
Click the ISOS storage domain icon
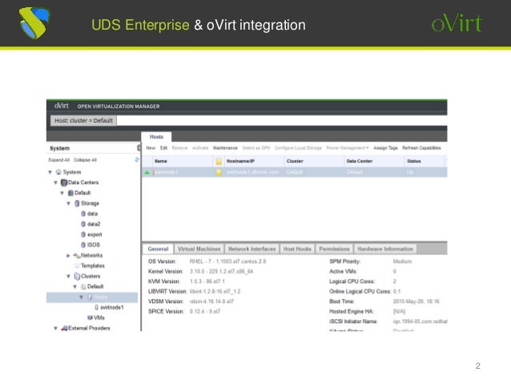pos(83,245)
